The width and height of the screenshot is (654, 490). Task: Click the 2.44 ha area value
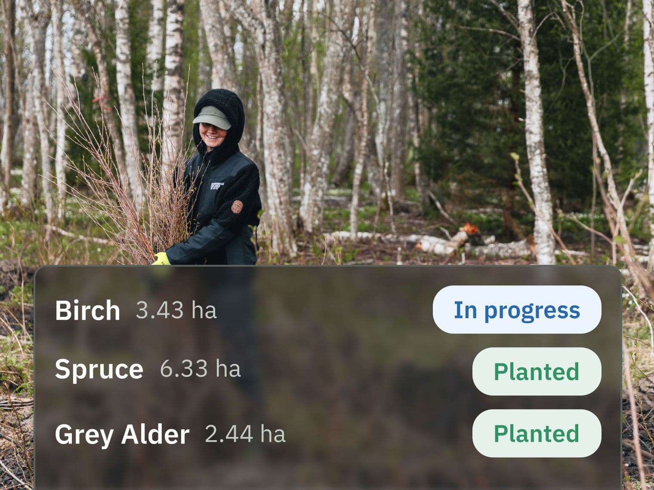click(x=245, y=434)
